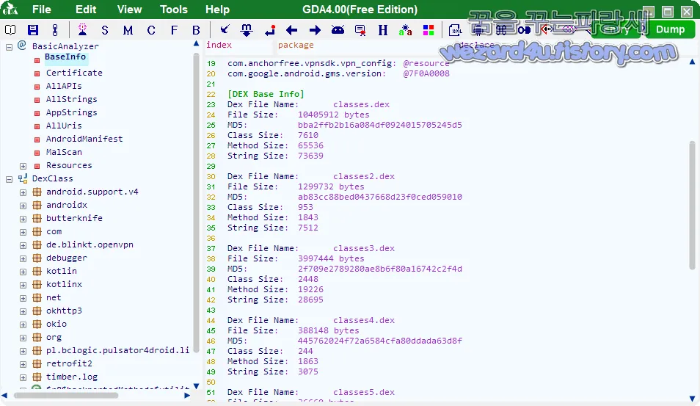Click the return arrow with red dot icon

pos(270,30)
